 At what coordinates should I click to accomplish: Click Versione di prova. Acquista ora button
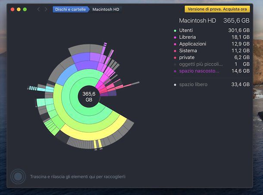(217, 9)
